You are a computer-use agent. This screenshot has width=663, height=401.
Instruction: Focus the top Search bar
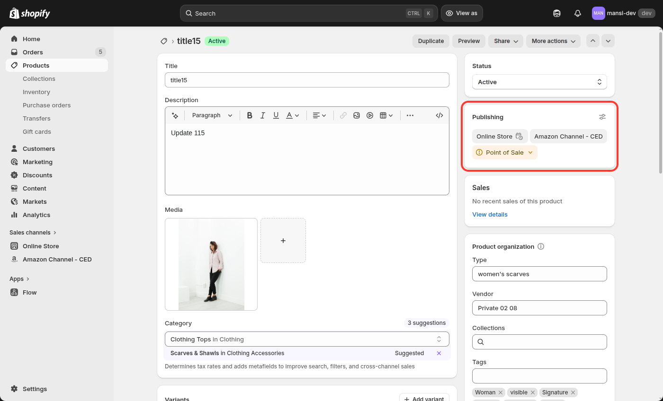[309, 13]
